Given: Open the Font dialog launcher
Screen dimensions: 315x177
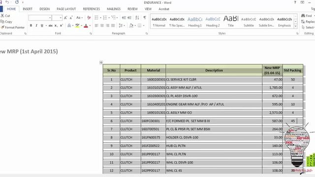Looking at the screenshot, I should (91, 33).
